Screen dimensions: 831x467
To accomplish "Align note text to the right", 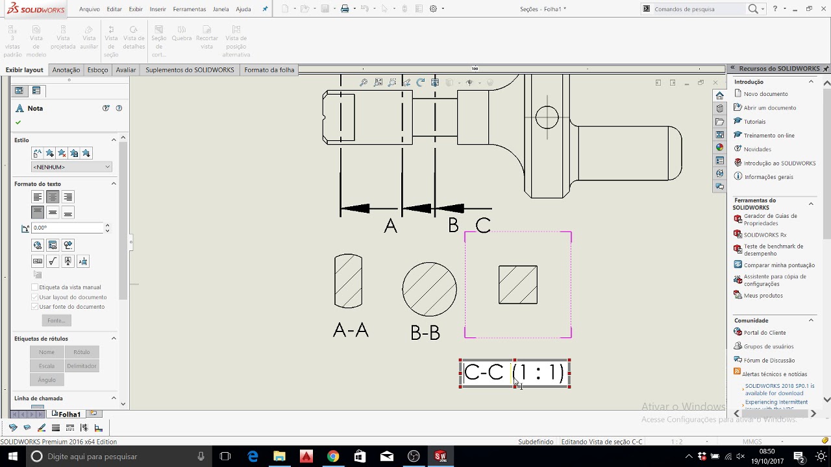I will (x=68, y=197).
